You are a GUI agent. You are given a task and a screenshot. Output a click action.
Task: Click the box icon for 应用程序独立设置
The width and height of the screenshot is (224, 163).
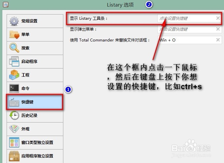click(x=14, y=156)
